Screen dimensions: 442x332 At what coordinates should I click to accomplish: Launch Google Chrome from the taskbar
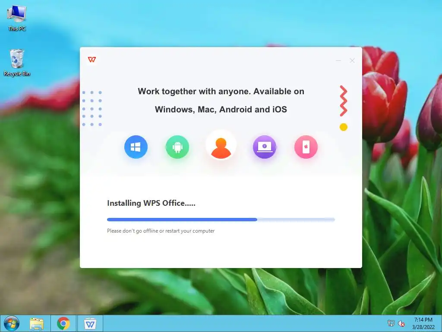pyautogui.click(x=63, y=323)
